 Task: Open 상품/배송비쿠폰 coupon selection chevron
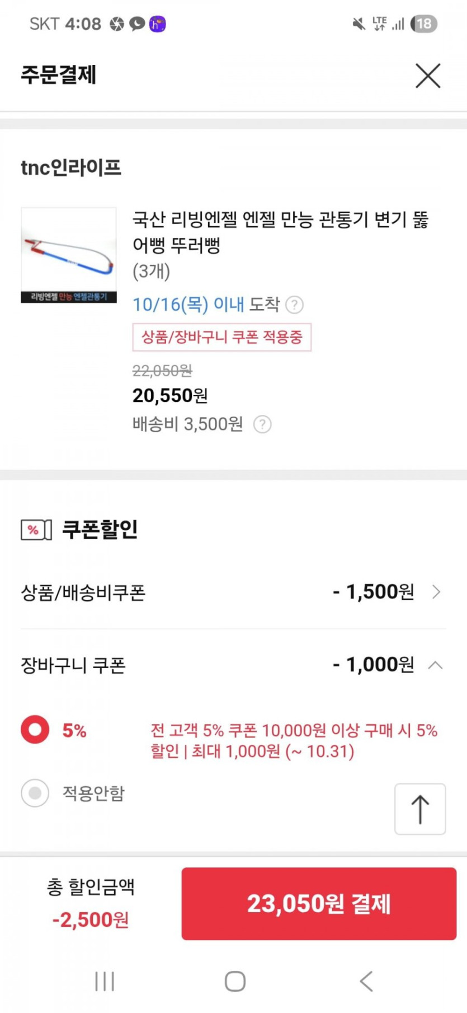437,592
